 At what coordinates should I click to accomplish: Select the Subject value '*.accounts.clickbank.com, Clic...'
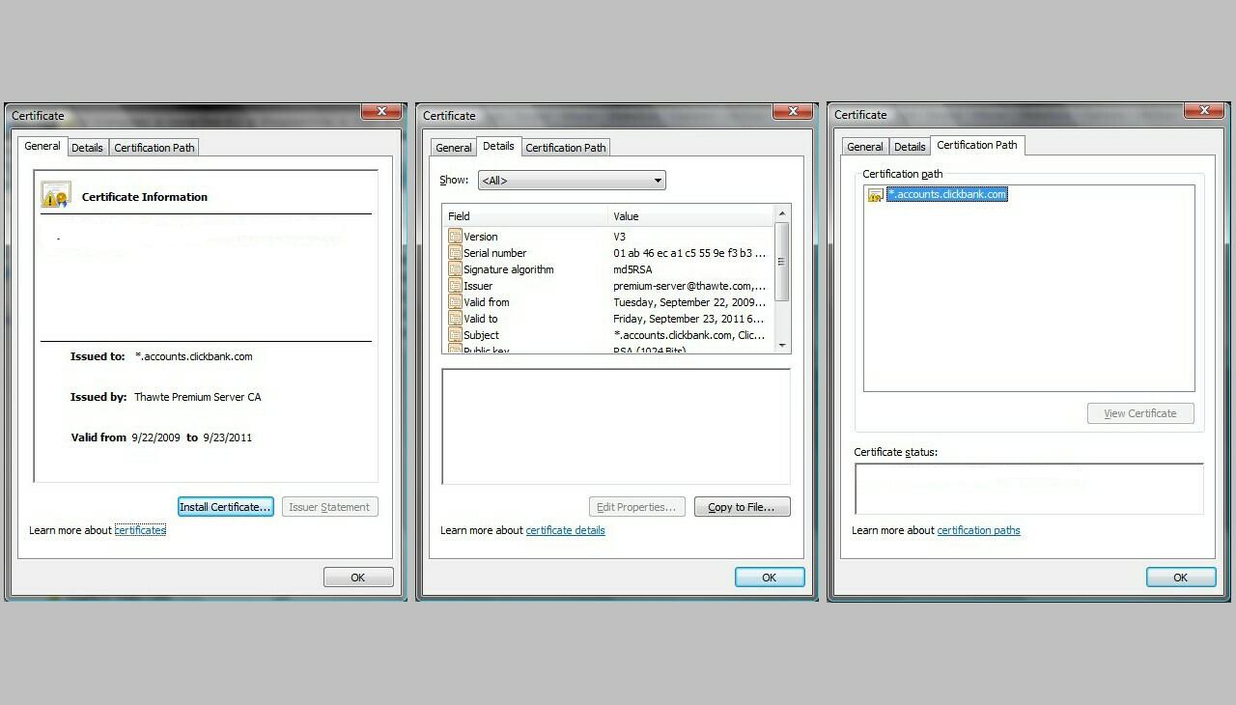tap(689, 335)
